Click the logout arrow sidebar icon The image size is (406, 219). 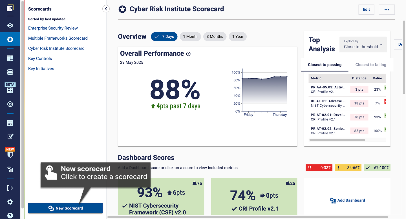click(10, 188)
